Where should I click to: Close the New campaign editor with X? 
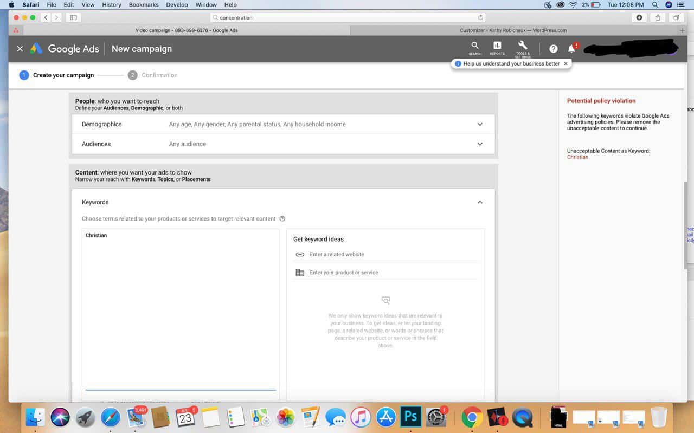pyautogui.click(x=20, y=49)
